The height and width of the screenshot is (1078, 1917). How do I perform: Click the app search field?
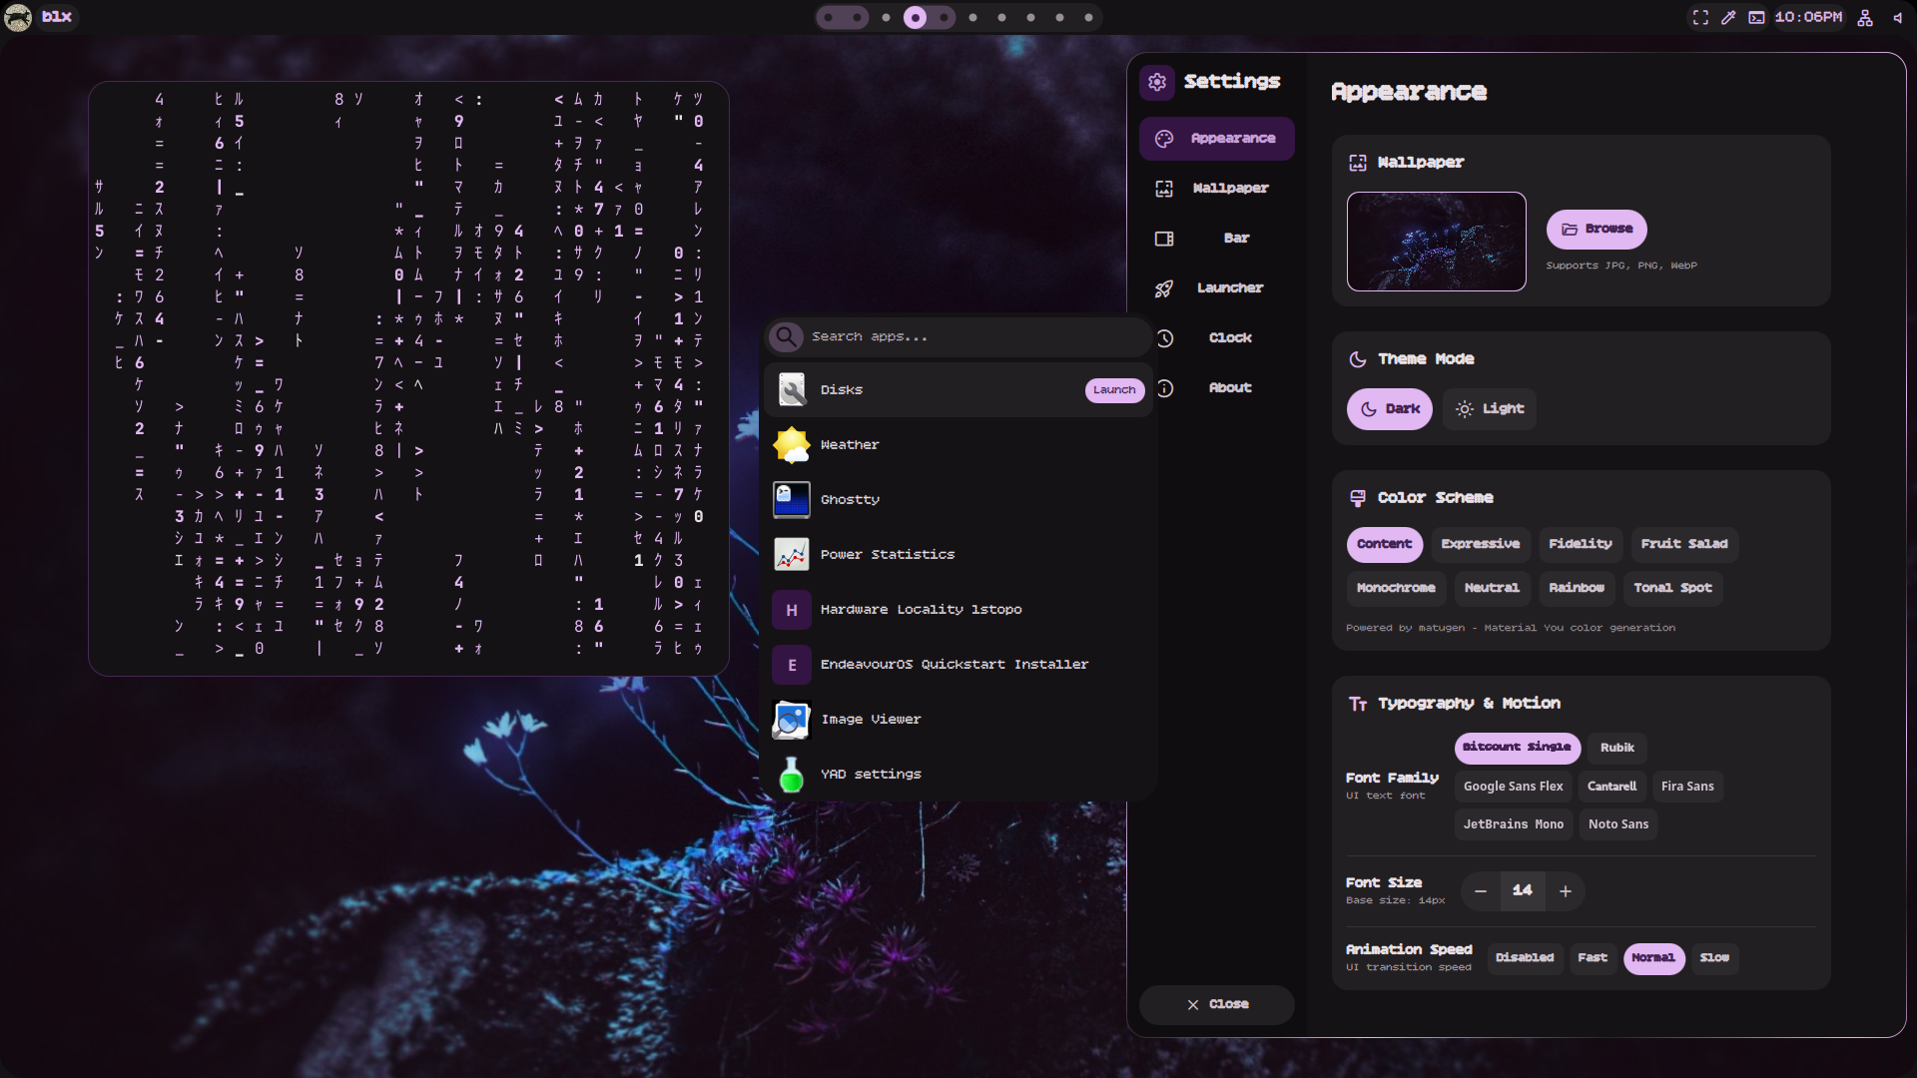pos(957,336)
